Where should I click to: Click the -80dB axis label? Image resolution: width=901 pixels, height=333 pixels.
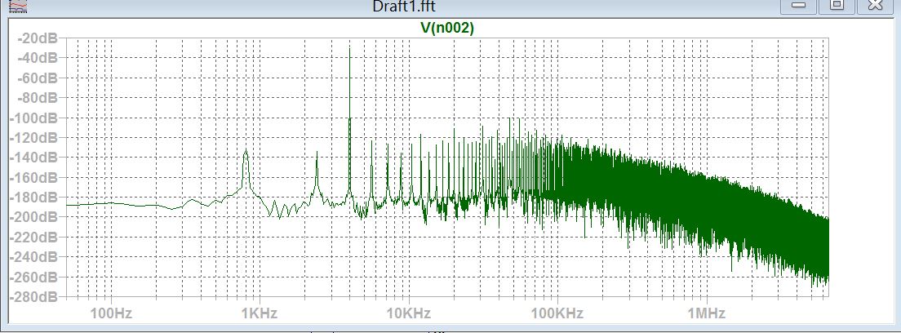38,98
